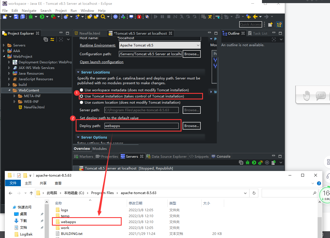Switch to the Modules tab
Screen dimensions: 330x238
coord(100,148)
